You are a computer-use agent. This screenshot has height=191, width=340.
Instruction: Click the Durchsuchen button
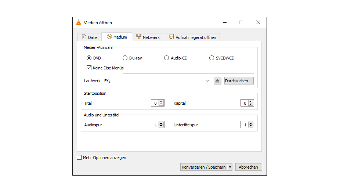[239, 81]
